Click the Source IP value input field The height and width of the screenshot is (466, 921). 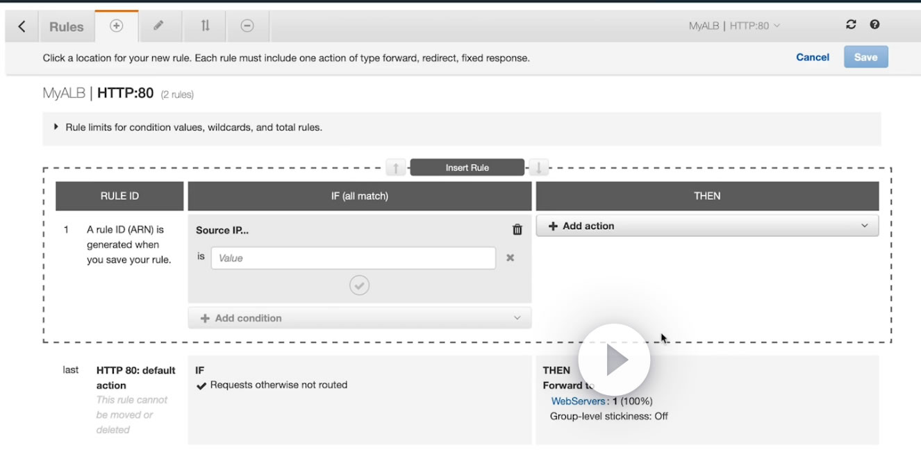tap(354, 258)
